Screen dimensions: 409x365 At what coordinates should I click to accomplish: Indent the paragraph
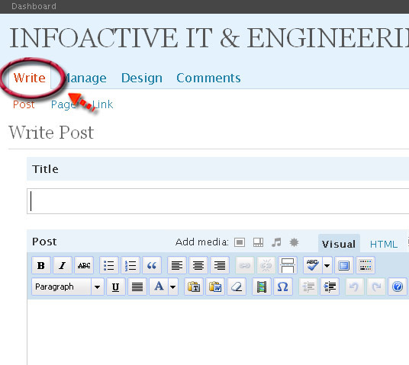click(x=330, y=287)
